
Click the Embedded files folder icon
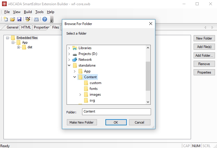[x=13, y=38]
